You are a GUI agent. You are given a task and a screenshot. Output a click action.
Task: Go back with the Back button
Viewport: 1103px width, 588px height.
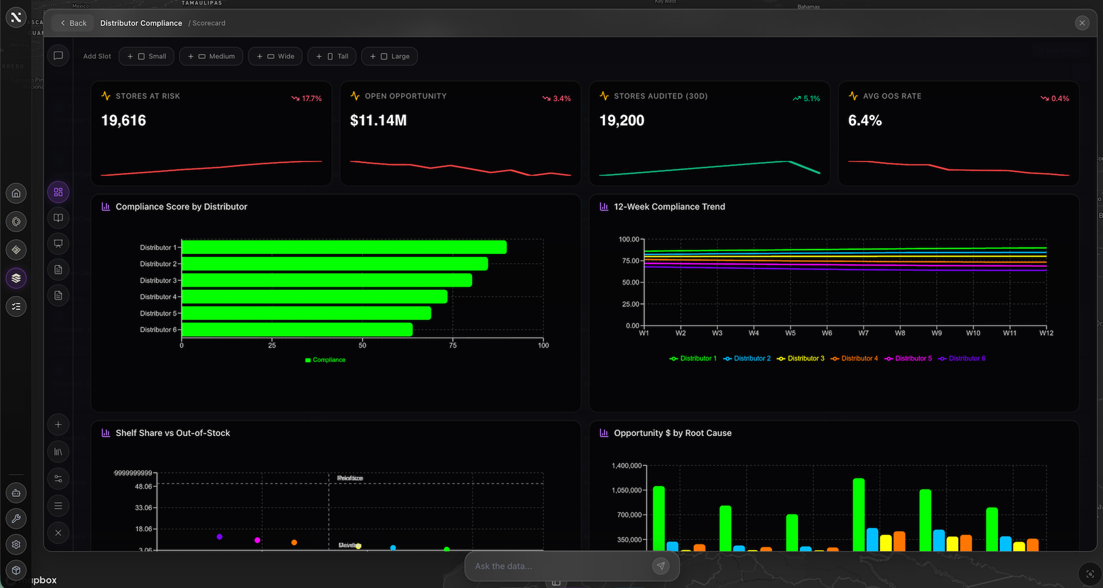(73, 23)
